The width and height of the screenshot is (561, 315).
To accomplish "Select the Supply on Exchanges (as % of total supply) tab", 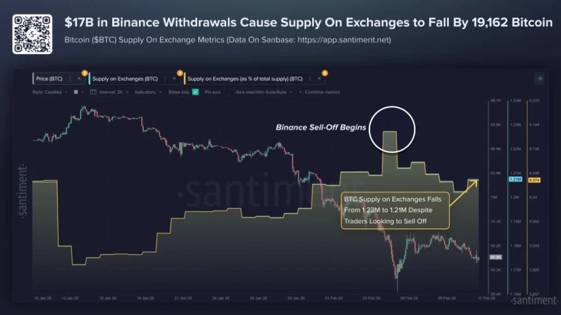I will coord(245,78).
